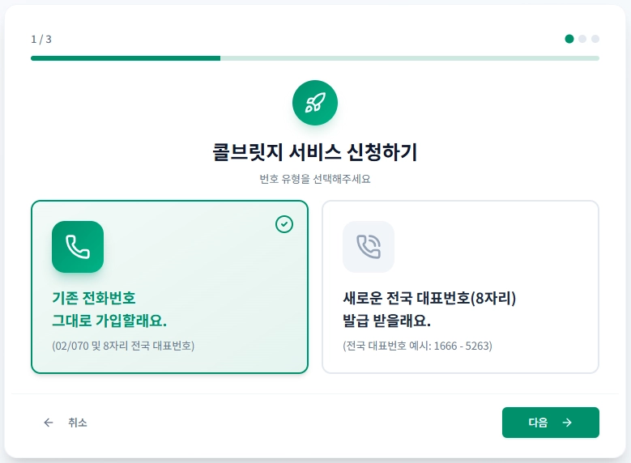This screenshot has height=463, width=631.
Task: Click the first green step indicator dot
Action: point(569,38)
